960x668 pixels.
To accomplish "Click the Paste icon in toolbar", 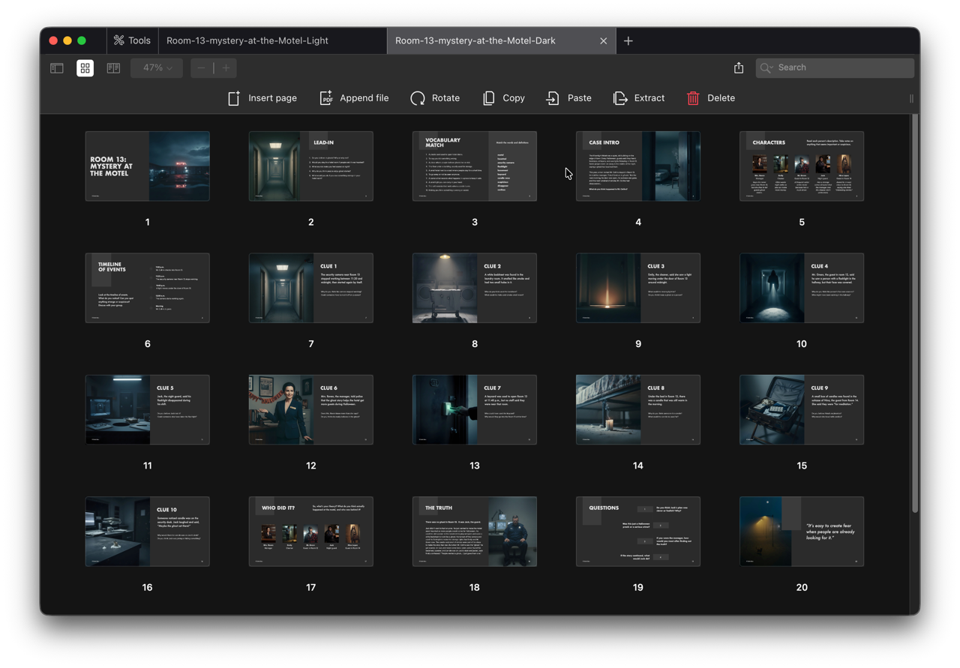I will tap(553, 98).
